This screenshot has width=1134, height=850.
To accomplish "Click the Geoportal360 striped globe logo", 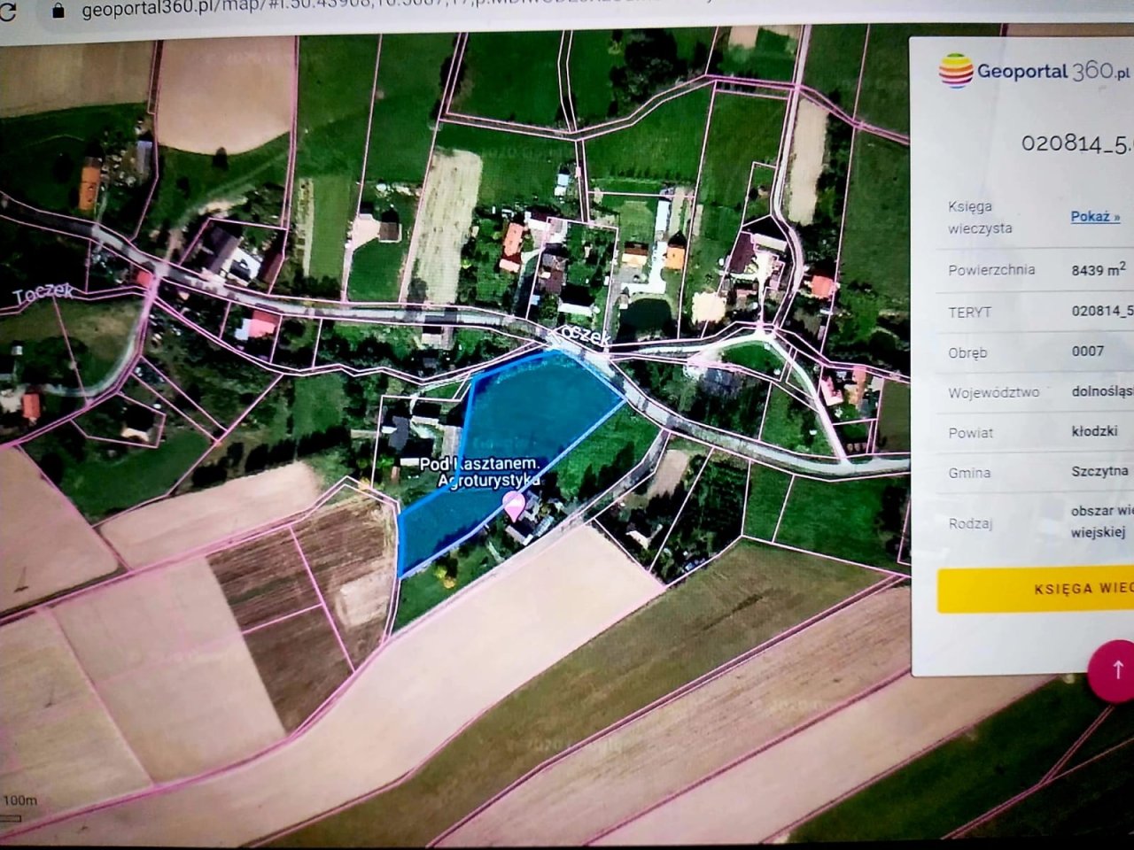I will click(956, 71).
